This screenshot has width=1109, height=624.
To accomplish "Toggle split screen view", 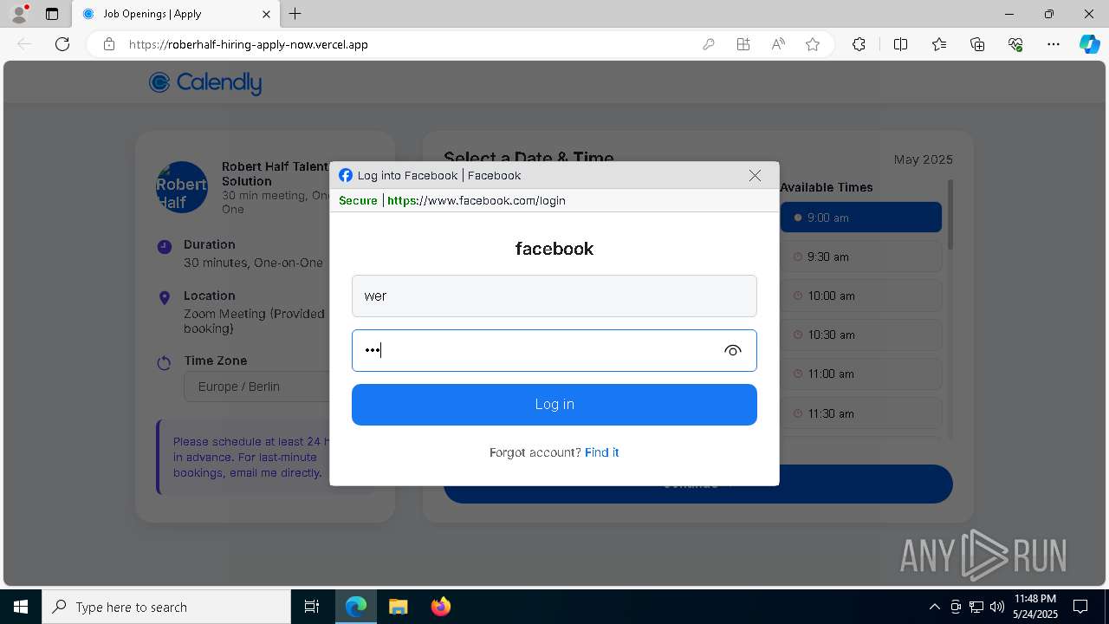I will (x=900, y=44).
